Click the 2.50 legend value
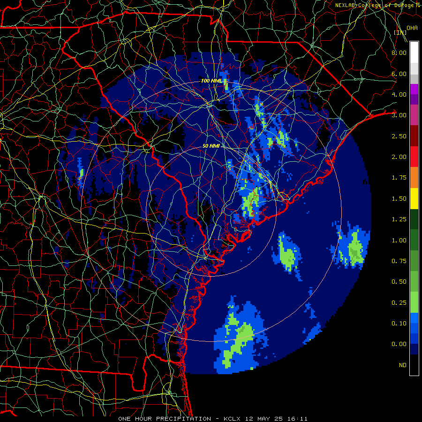 point(399,136)
